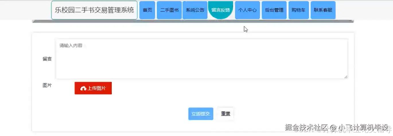The height and width of the screenshot is (136, 393).
Task: Click the gray bar below the navigation
Action: click(193, 21)
